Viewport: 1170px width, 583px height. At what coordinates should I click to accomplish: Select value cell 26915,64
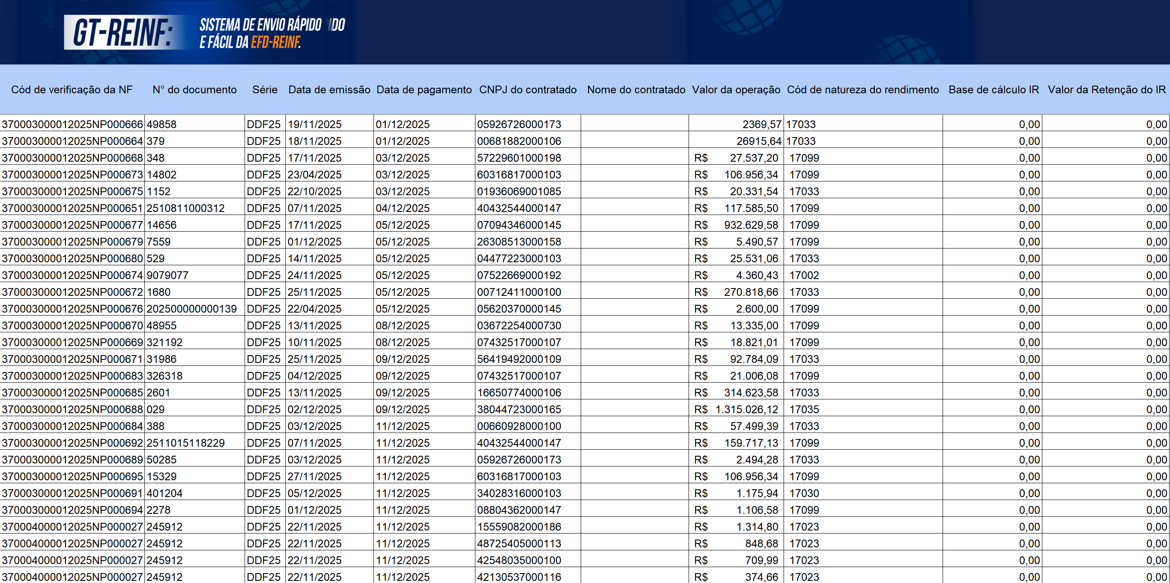point(736,141)
